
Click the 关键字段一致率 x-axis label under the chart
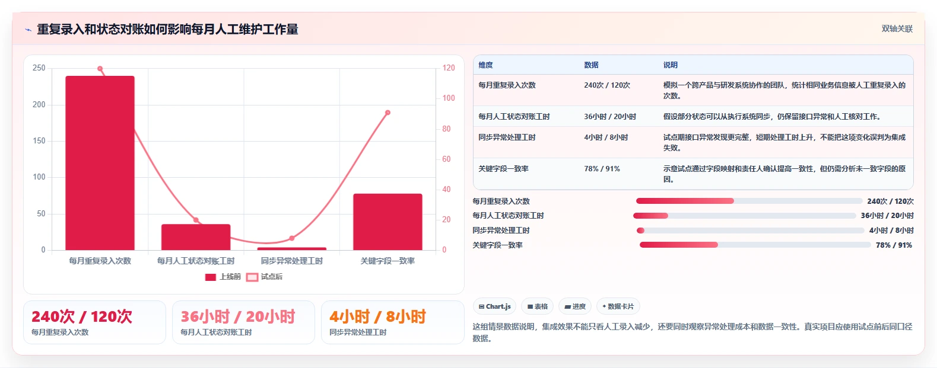[x=387, y=261]
